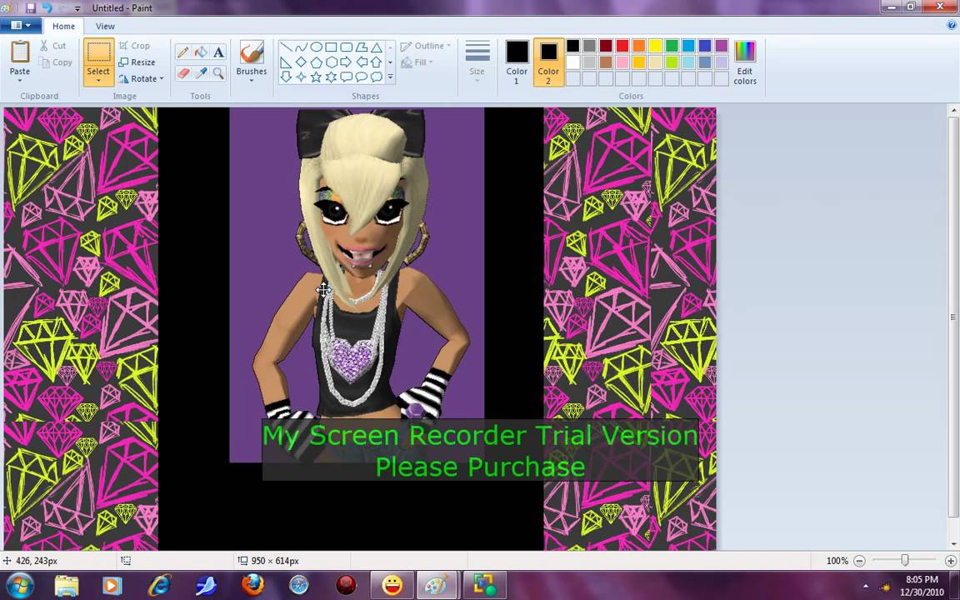
Task: Choose the Five-point star shape
Action: tap(316, 77)
